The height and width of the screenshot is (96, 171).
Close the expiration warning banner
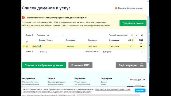pyautogui.click(x=145, y=16)
